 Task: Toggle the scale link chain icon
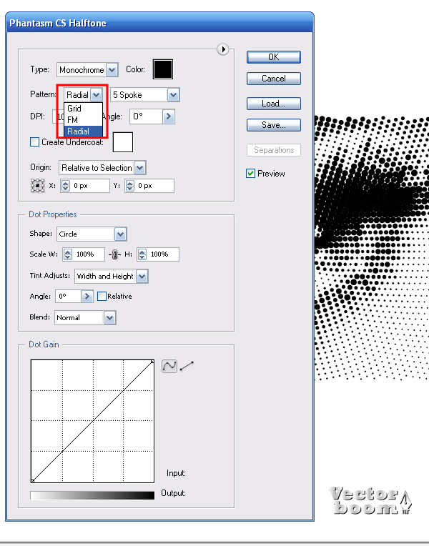[114, 254]
